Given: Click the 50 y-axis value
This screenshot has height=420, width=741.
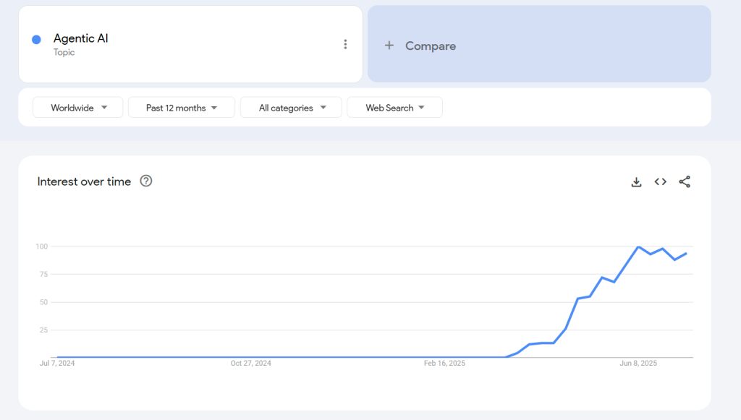Looking at the screenshot, I should (44, 302).
